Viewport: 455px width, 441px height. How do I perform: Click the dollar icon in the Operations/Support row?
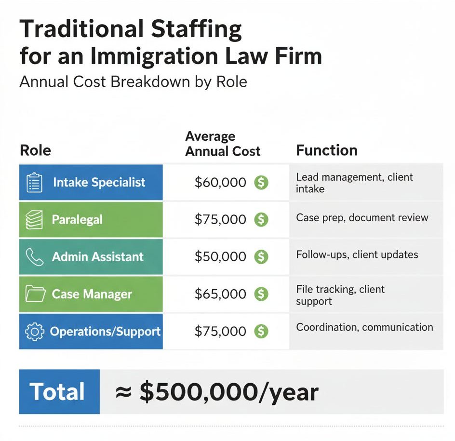click(261, 331)
